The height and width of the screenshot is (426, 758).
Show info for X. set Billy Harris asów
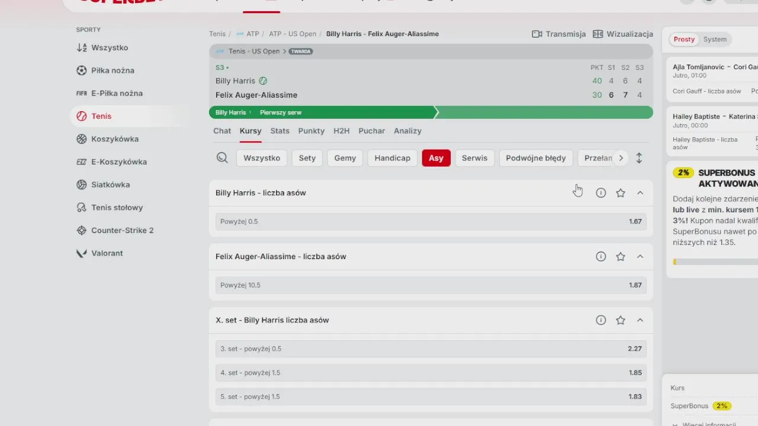pos(600,320)
